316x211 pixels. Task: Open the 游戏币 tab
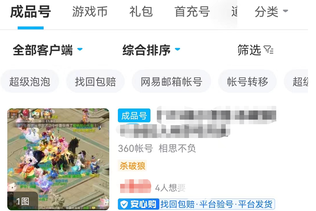(x=90, y=11)
